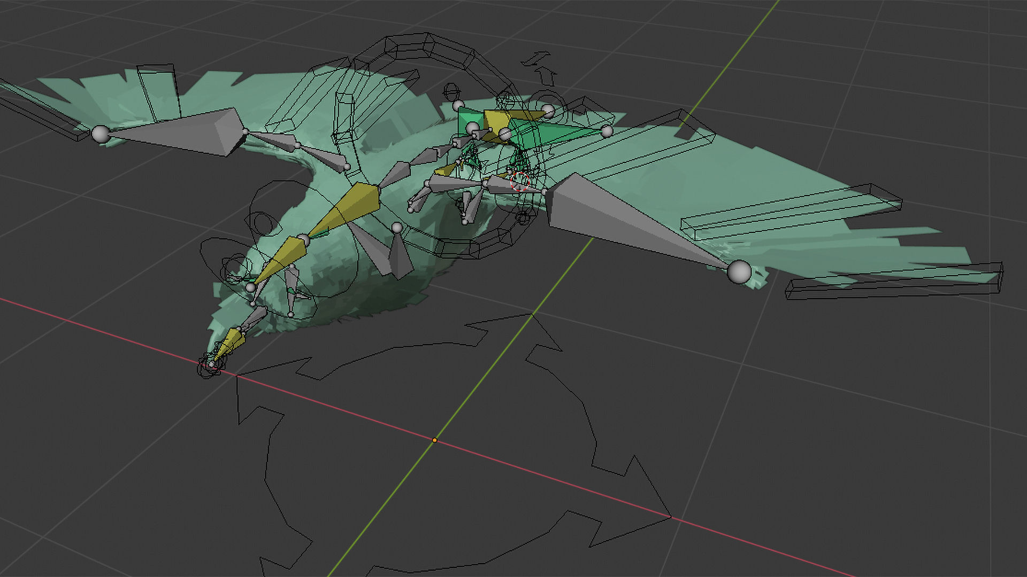Viewport: 1027px width, 577px height.
Task: Click the sphere joint at right wing tip
Action: pos(739,272)
